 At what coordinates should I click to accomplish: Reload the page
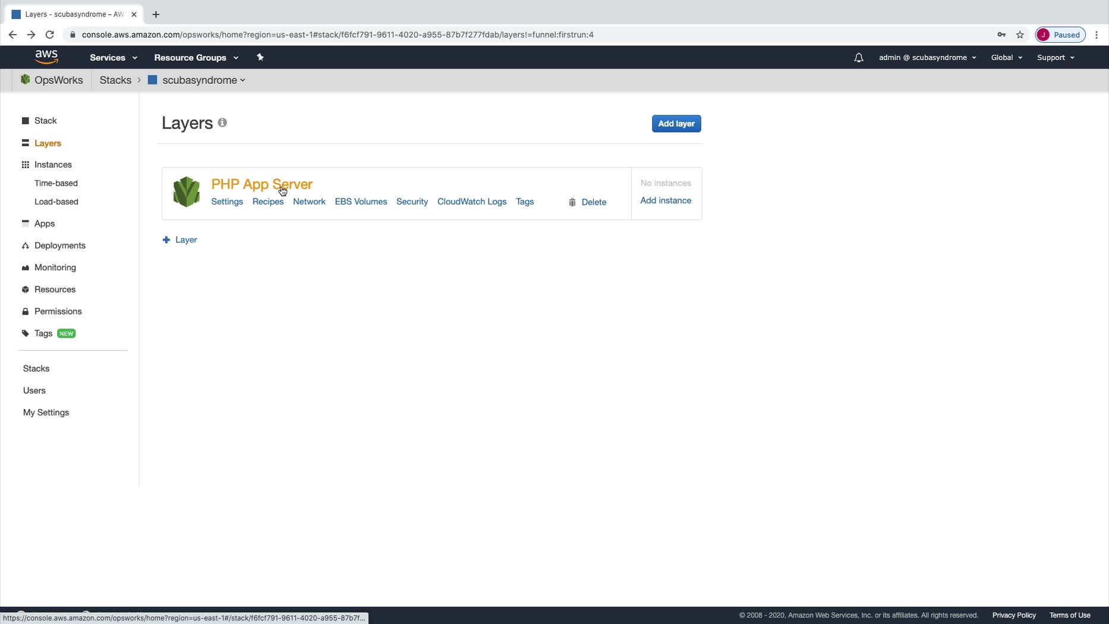(x=50, y=34)
